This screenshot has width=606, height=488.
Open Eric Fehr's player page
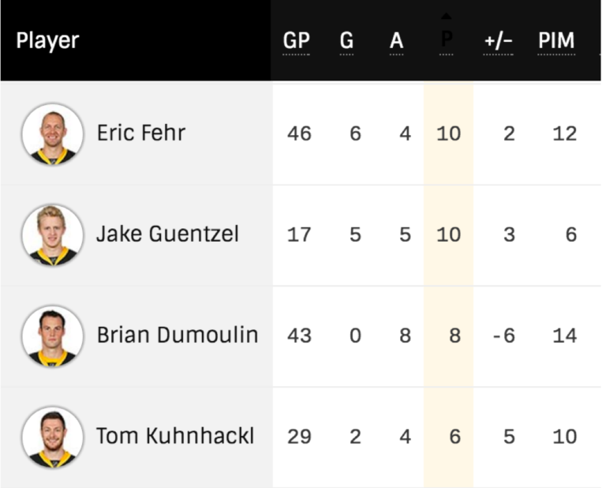coord(141,133)
